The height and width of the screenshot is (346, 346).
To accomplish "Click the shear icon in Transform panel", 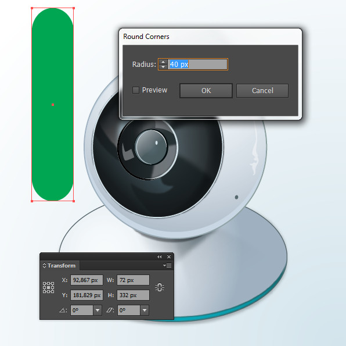I will point(110,310).
